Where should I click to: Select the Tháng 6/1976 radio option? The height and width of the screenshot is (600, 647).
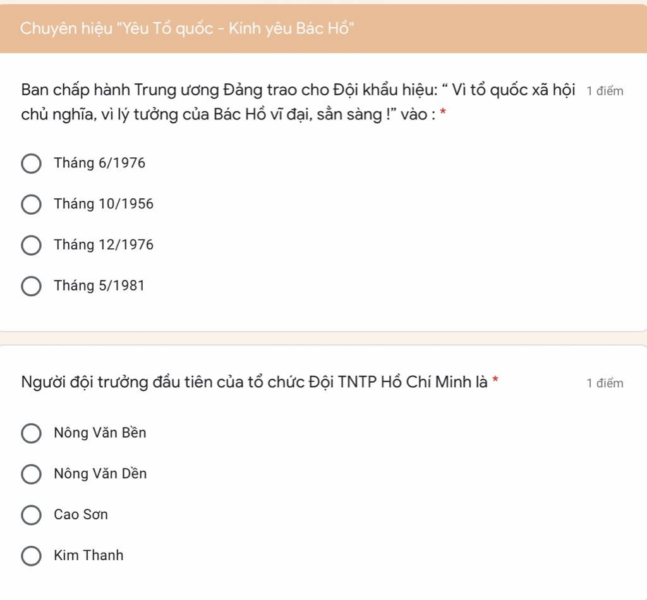pyautogui.click(x=31, y=164)
